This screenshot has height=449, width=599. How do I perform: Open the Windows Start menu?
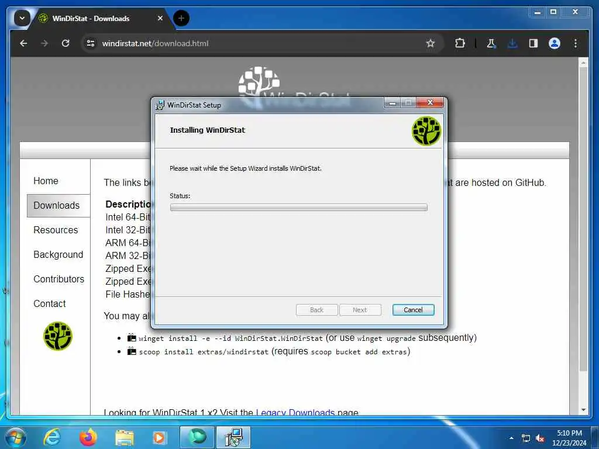click(x=16, y=437)
